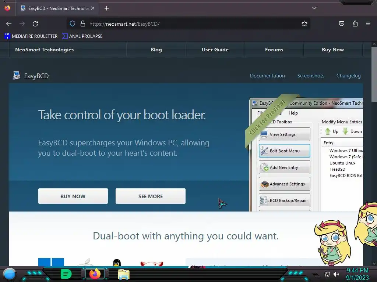Open the Blog nav item
This screenshot has height=282, width=377.
[x=156, y=50]
